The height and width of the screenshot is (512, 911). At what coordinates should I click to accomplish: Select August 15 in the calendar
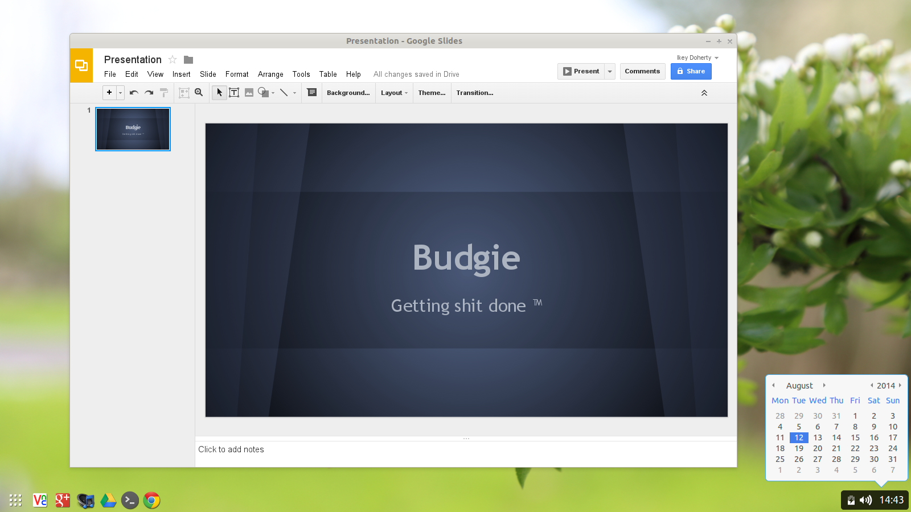coord(855,437)
